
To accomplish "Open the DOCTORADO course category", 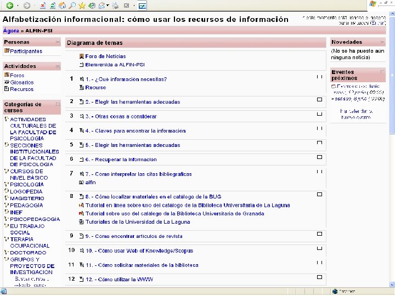I will (x=28, y=253).
